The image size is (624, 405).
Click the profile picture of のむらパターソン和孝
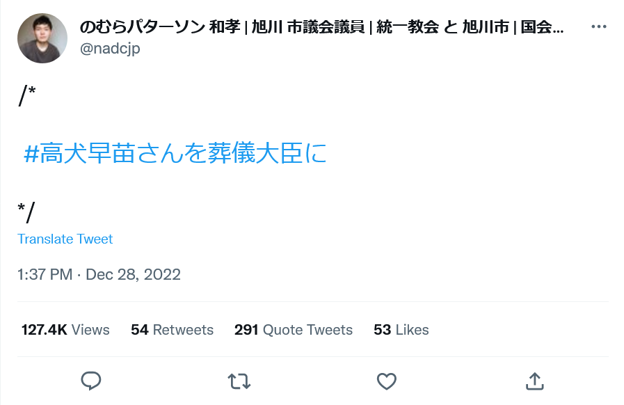(42, 38)
